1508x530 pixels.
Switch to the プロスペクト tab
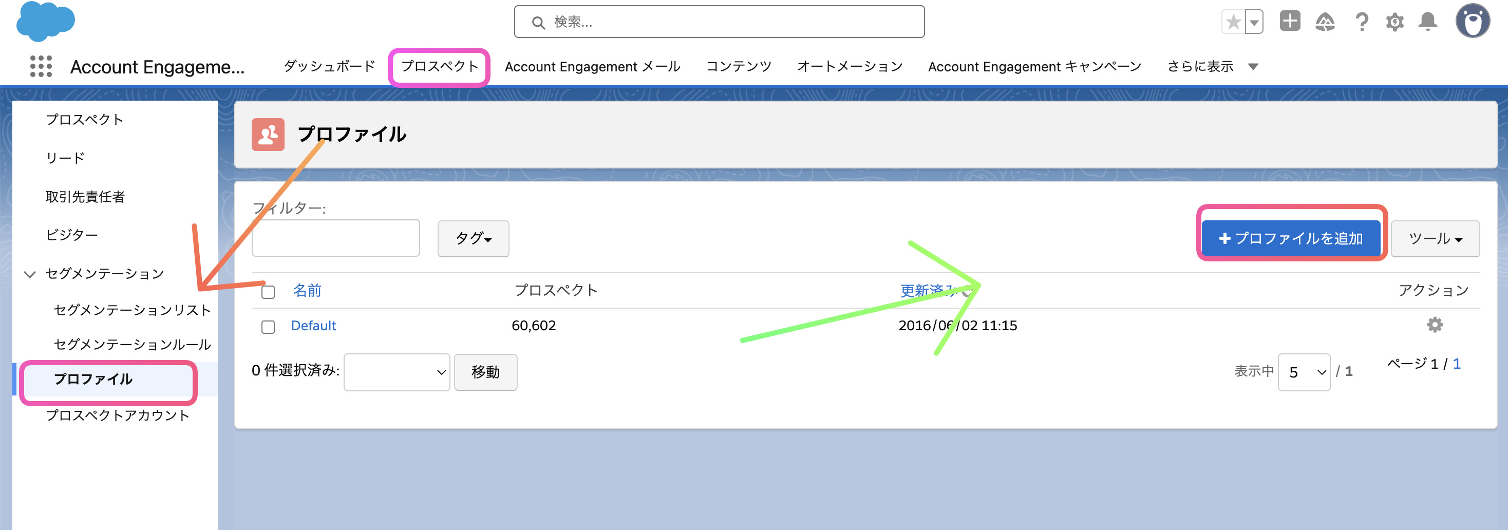440,66
